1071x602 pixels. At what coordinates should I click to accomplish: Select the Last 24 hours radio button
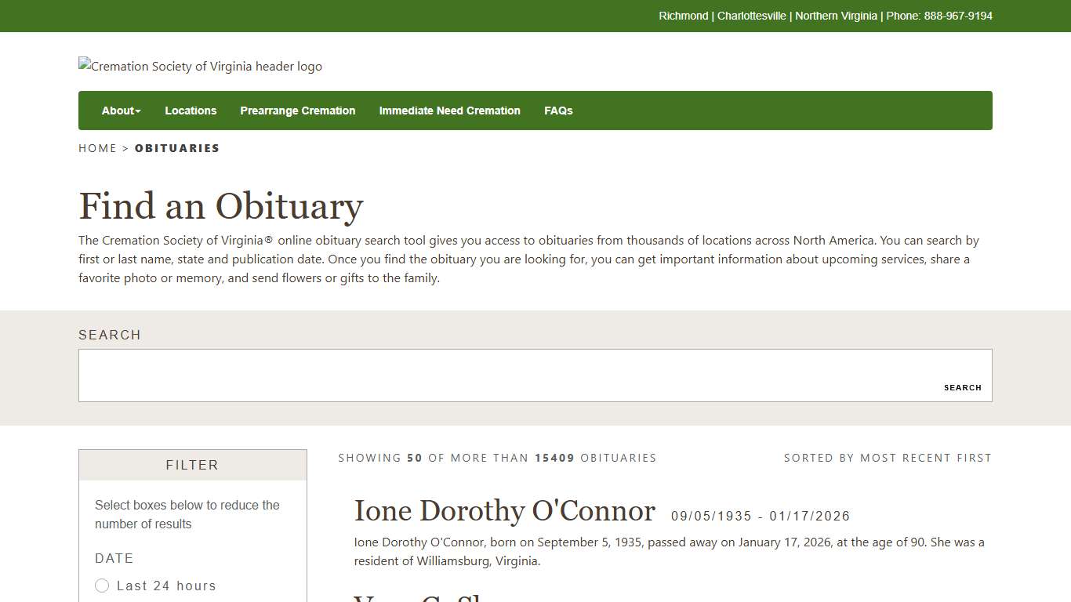coord(102,586)
